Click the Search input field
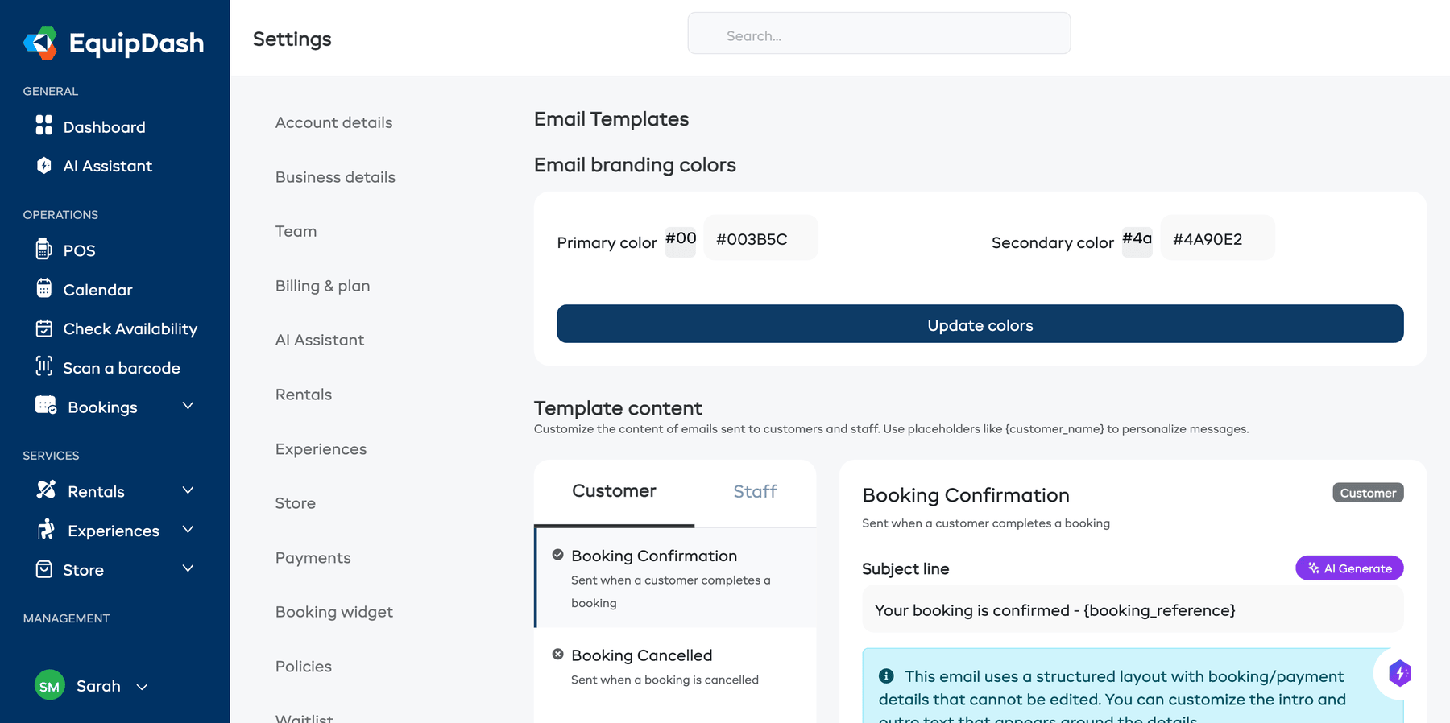1450x723 pixels. click(879, 34)
